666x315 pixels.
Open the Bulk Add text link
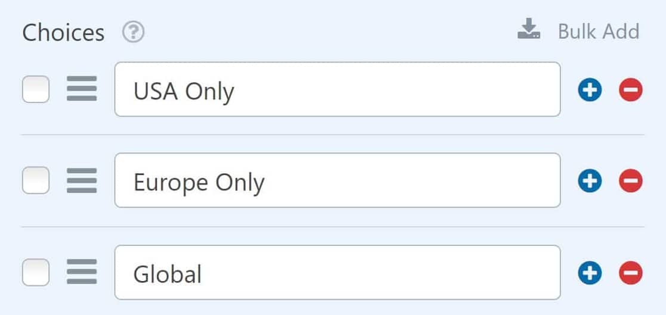tap(599, 32)
